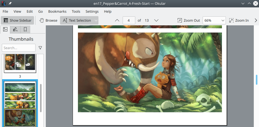Open the Settings menu

pos(92,11)
